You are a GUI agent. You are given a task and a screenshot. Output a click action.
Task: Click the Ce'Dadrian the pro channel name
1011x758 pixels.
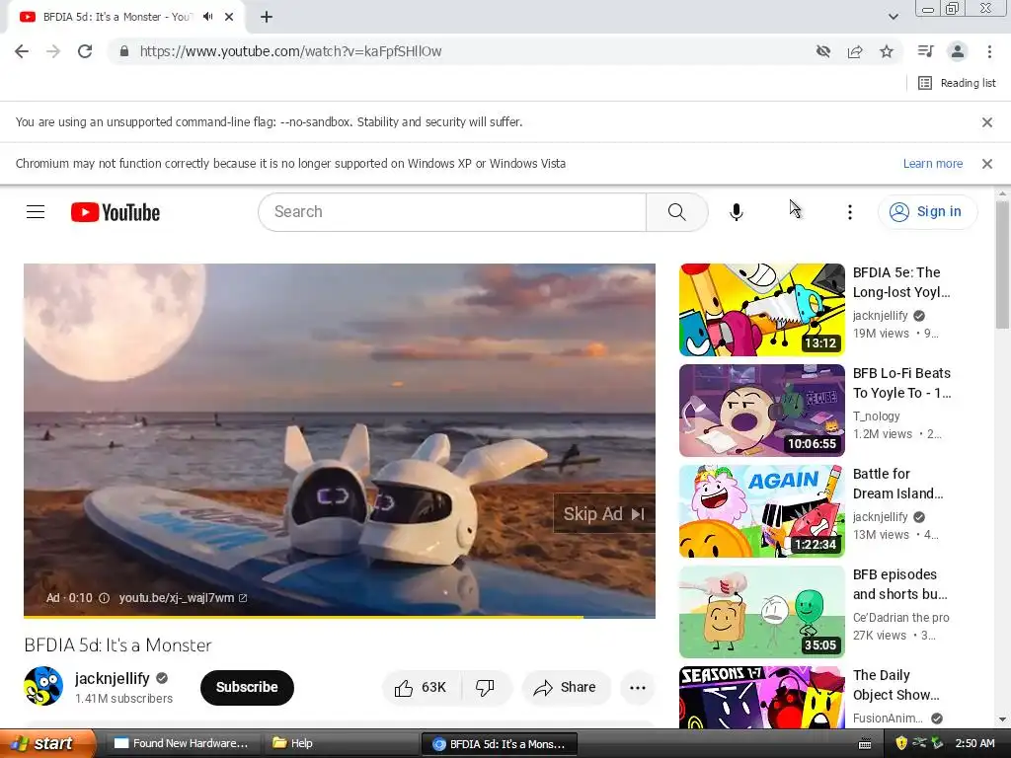900,618
